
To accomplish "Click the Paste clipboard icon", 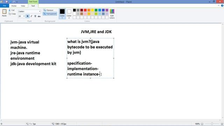I will (4, 12).
